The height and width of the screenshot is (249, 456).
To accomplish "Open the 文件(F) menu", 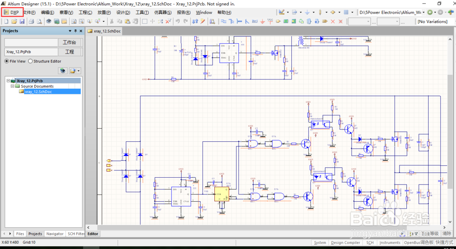I will click(x=29, y=12).
